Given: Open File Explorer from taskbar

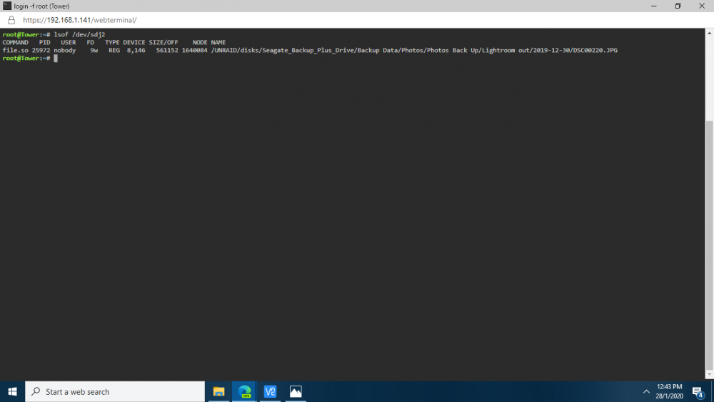Looking at the screenshot, I should (219, 391).
